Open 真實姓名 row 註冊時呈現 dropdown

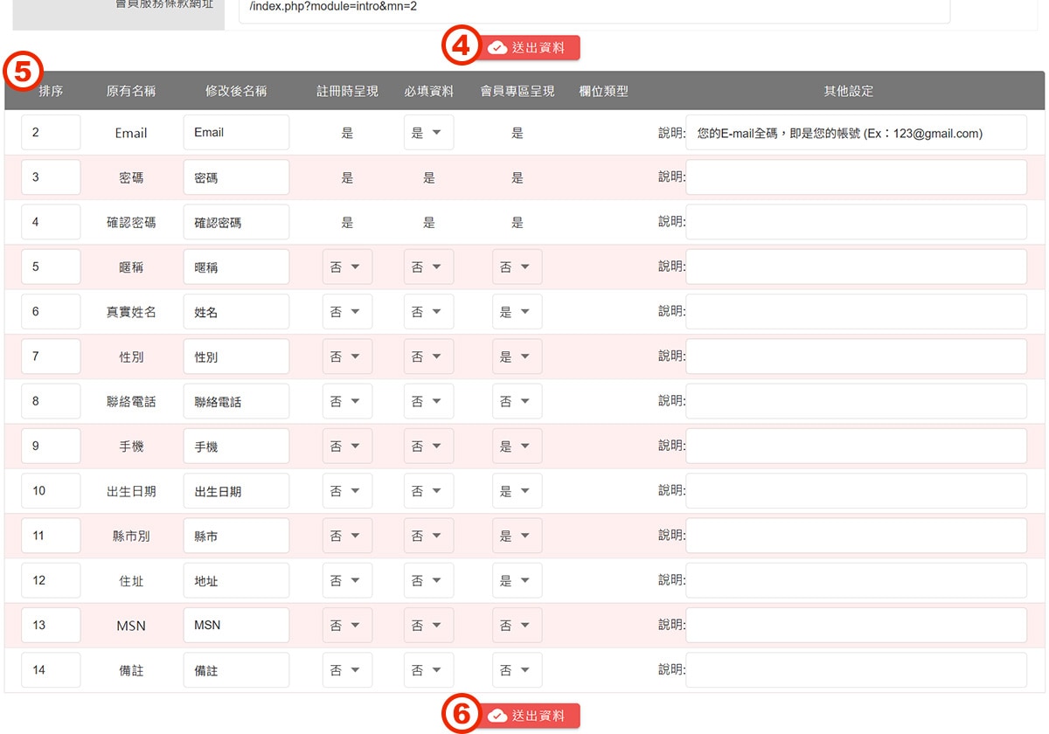(x=347, y=312)
